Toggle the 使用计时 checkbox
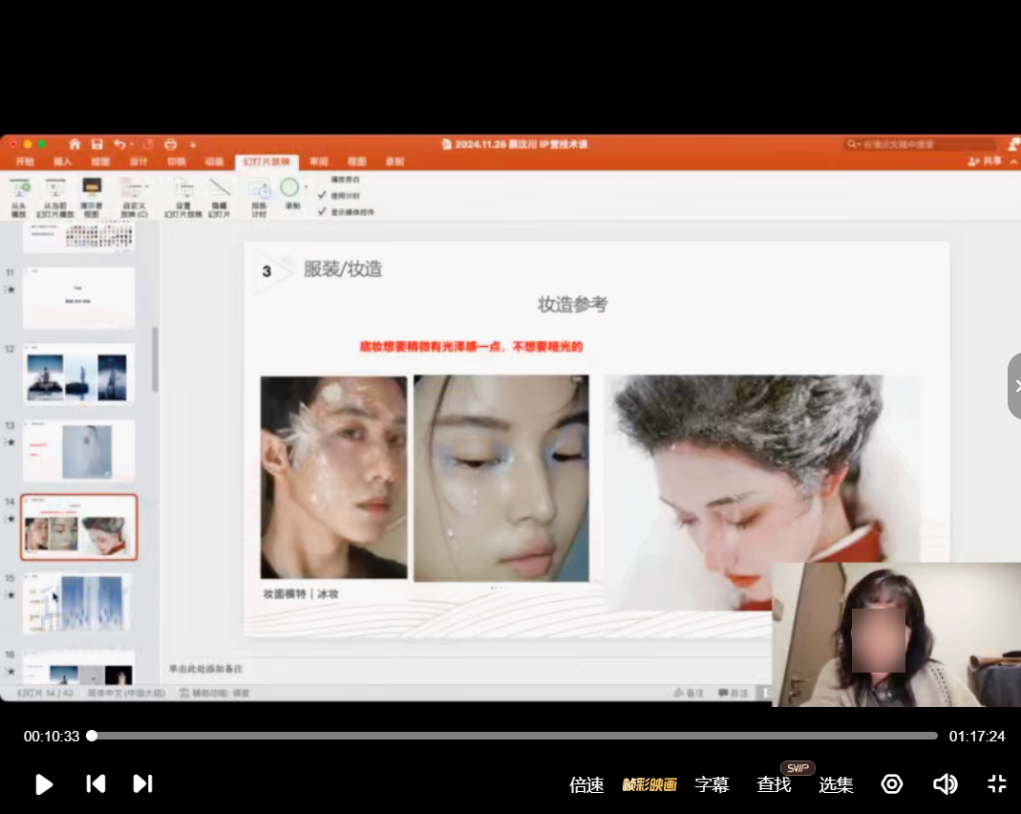 pyautogui.click(x=322, y=195)
